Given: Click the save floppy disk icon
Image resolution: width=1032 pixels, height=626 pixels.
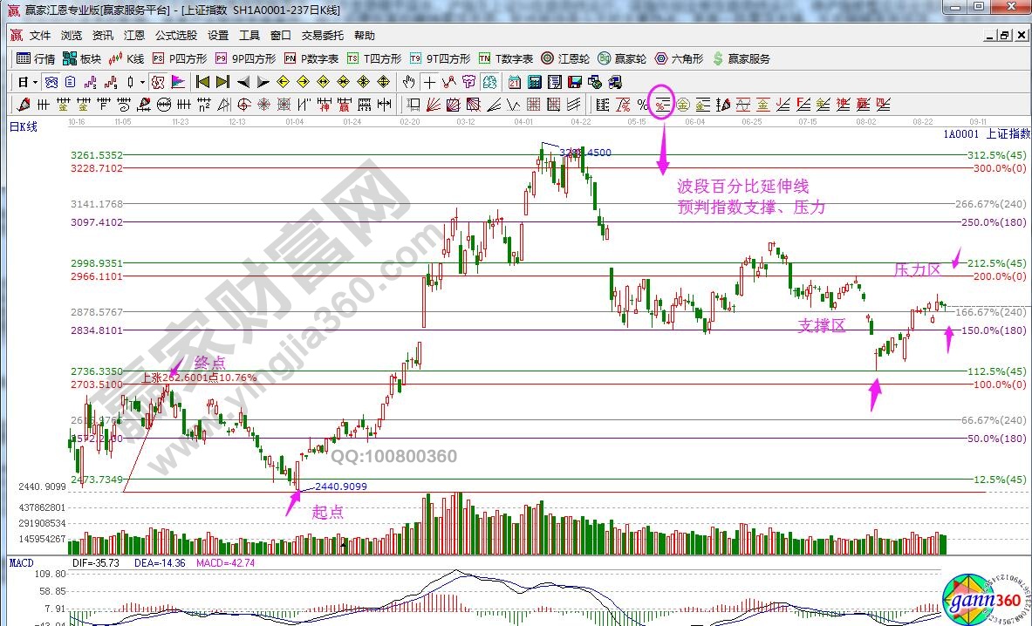Looking at the screenshot, I should click(x=574, y=83).
